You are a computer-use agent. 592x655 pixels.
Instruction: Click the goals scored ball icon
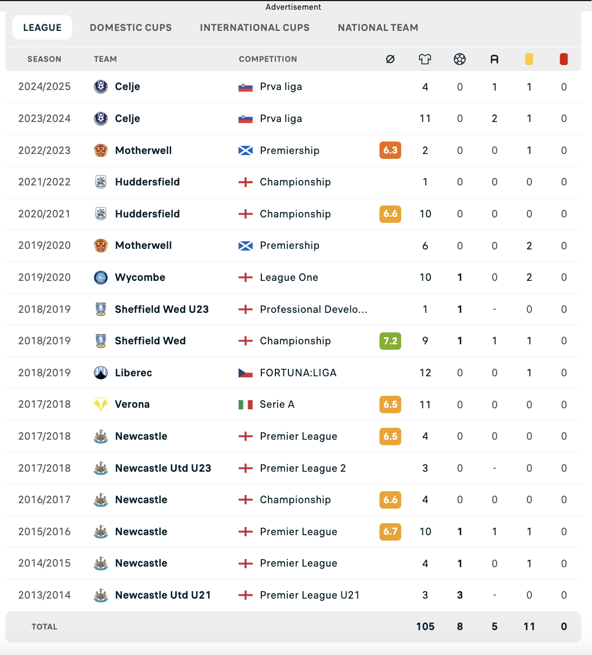(460, 59)
